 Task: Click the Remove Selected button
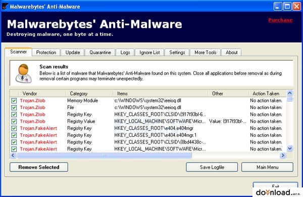(x=39, y=167)
